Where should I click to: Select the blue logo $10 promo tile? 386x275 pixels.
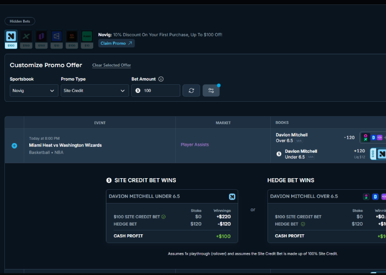57,39
